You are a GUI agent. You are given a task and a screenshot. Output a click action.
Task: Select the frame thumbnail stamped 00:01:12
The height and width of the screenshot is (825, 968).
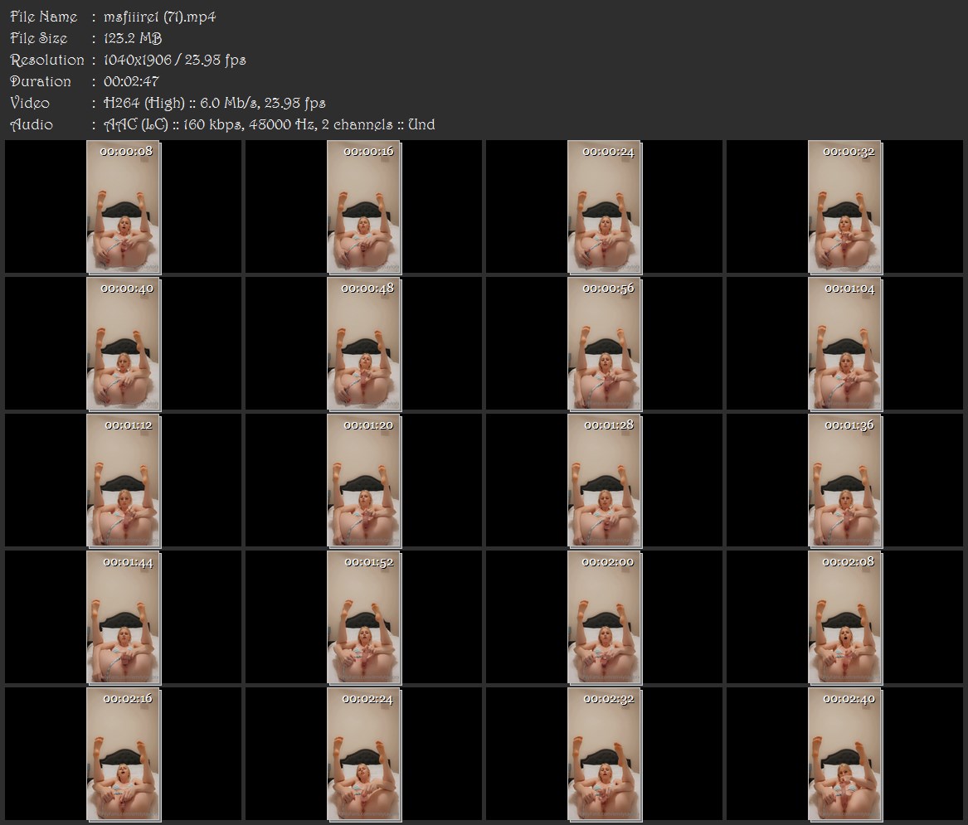[x=124, y=481]
